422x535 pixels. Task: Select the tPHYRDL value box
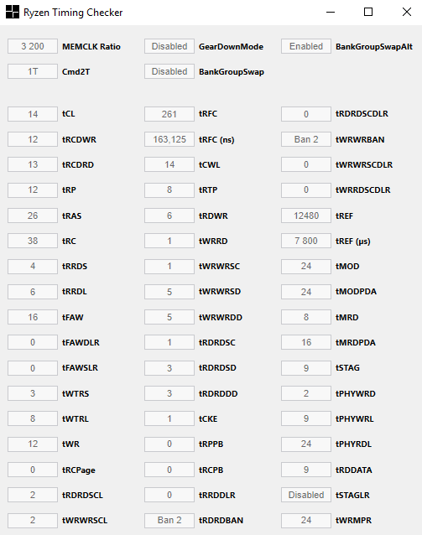tap(306, 444)
